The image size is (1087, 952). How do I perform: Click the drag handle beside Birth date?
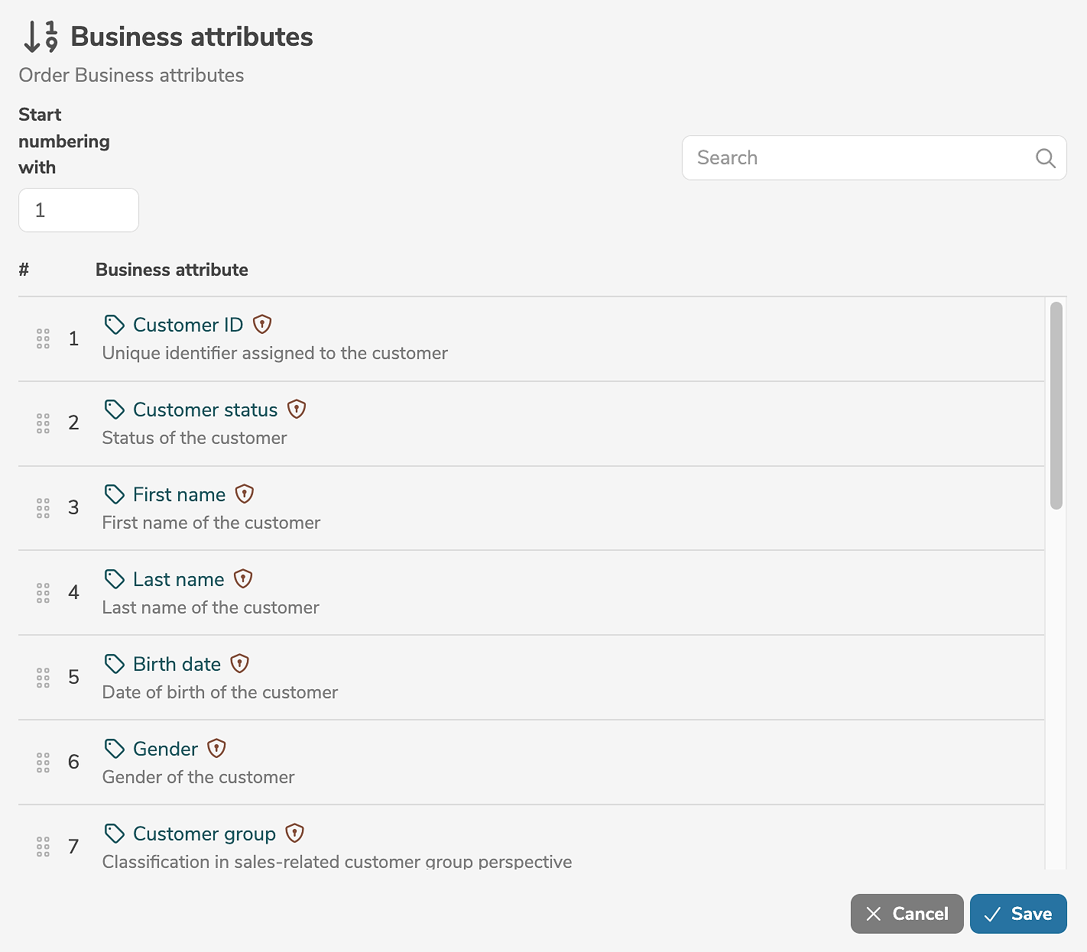43,678
